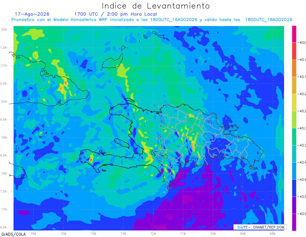Click the '72W' longitude label
306x237 pixels.
(153, 233)
